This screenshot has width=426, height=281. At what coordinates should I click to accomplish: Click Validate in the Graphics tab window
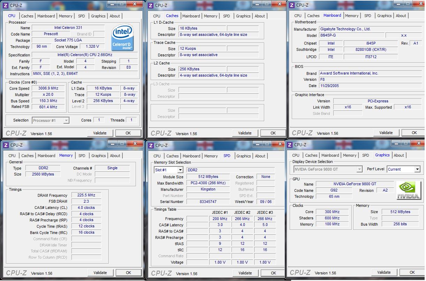[384, 272]
